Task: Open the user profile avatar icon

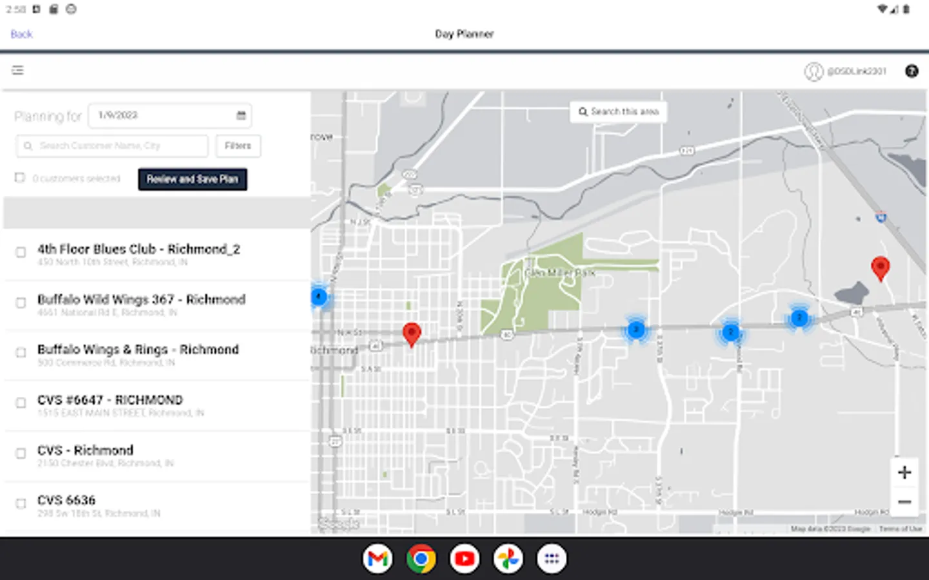Action: 813,72
